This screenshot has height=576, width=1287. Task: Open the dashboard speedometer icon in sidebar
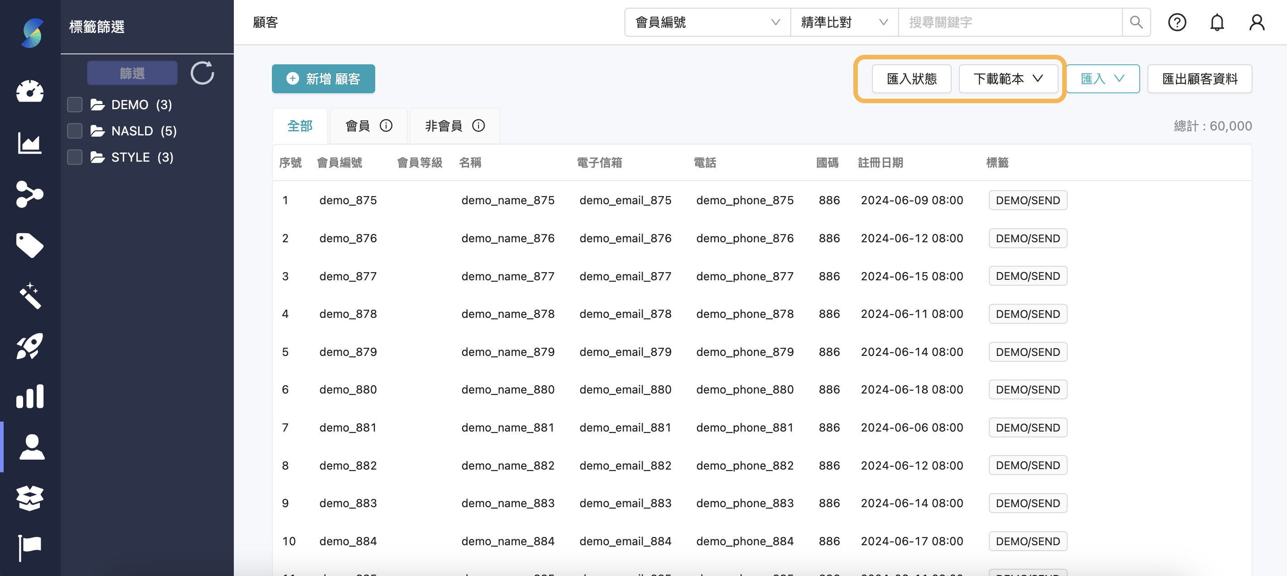pyautogui.click(x=30, y=92)
